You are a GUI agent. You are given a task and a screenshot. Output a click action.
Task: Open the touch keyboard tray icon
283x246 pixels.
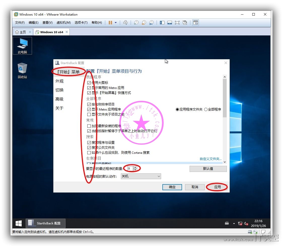227,223
